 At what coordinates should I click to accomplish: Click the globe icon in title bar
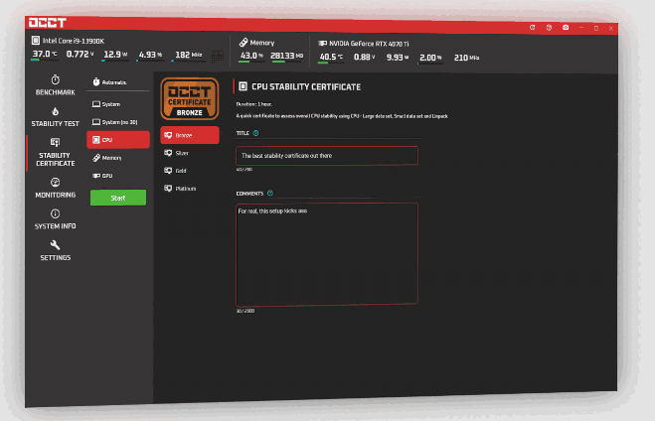point(549,28)
